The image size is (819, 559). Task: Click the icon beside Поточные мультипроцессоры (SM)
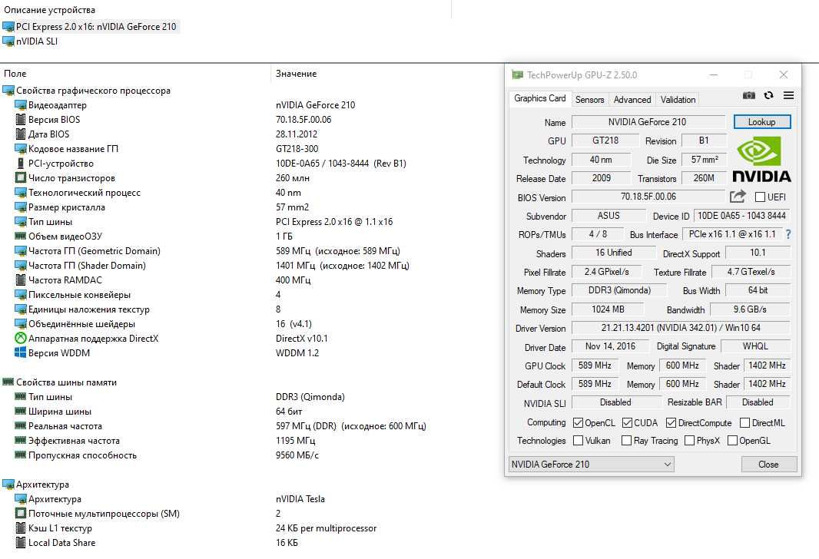21,514
